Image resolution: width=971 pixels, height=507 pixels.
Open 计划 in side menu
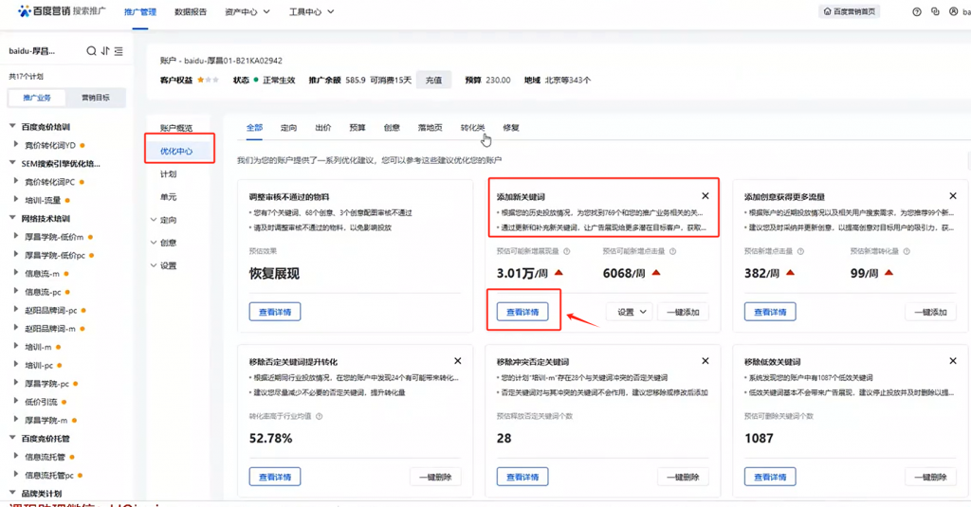[169, 174]
